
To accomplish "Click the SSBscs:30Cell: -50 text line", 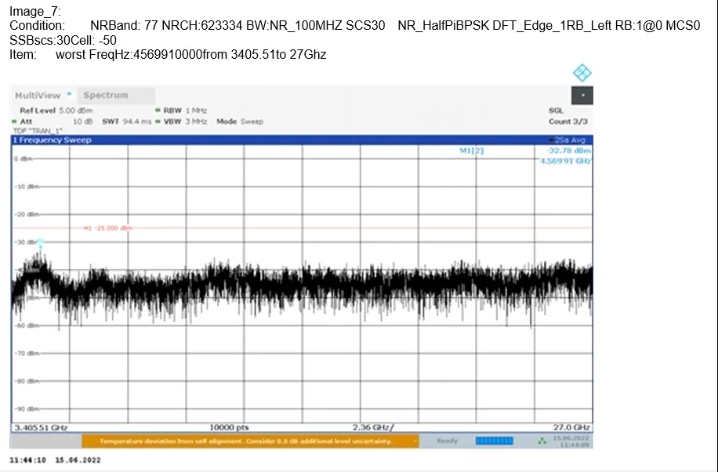I will [63, 40].
